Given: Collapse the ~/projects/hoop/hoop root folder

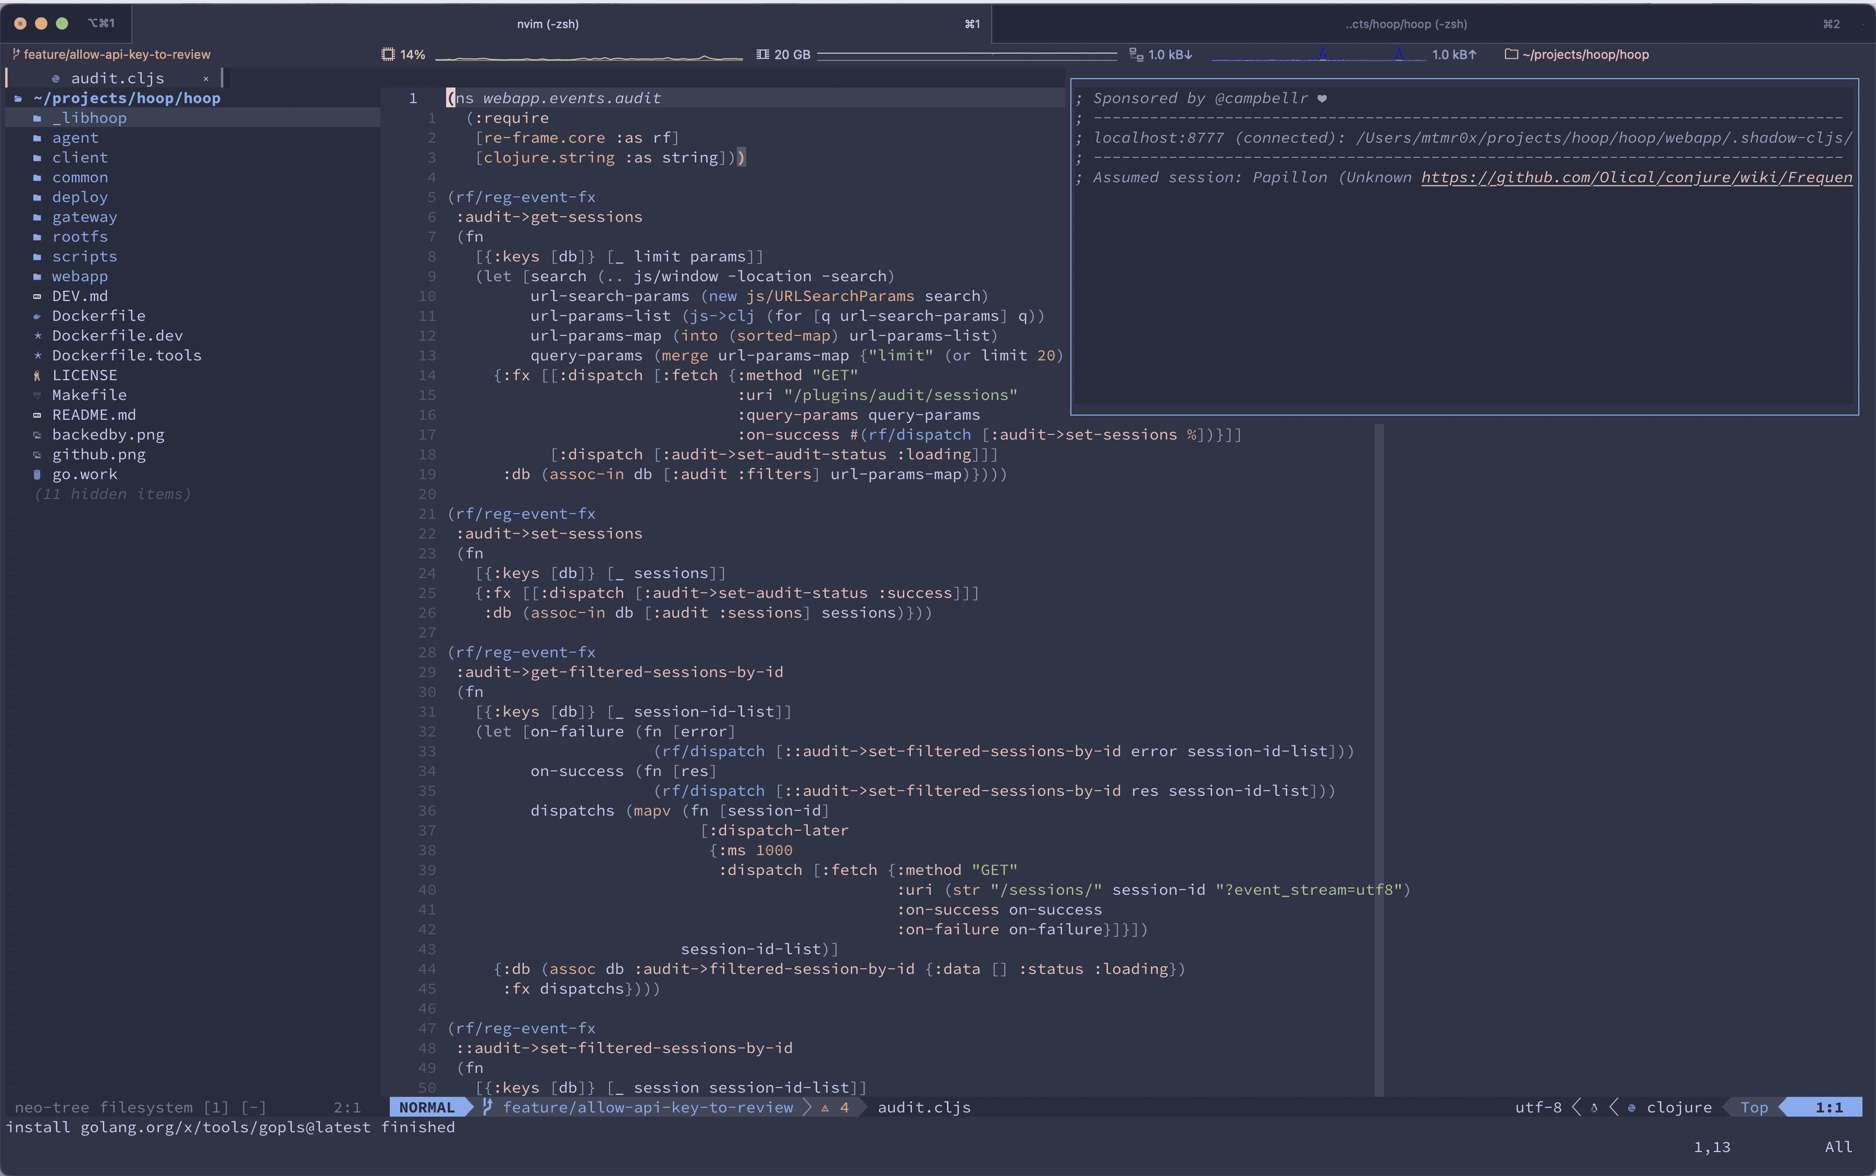Looking at the screenshot, I should (x=127, y=98).
